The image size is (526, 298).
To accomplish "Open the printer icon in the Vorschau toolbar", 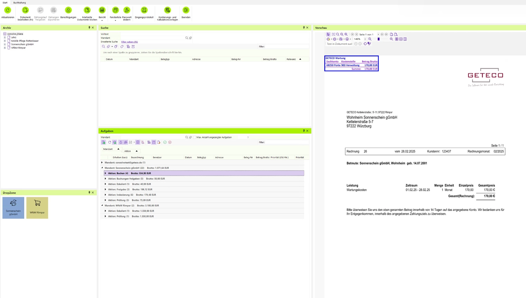I will click(335, 39).
